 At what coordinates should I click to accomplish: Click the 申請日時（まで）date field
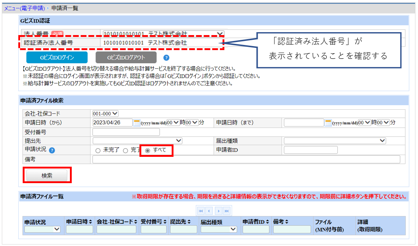[x=304, y=123]
